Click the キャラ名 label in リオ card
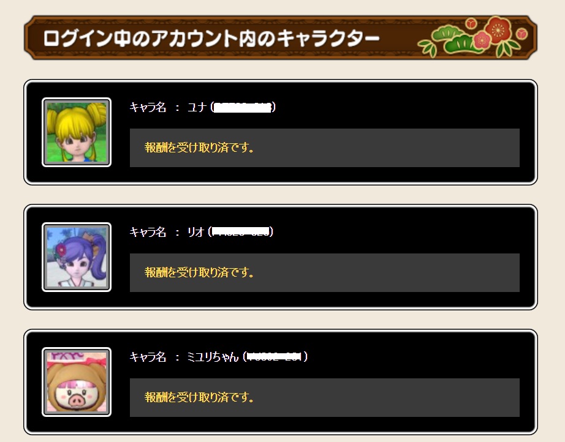Viewport: 565px width, 442px height. [x=148, y=232]
